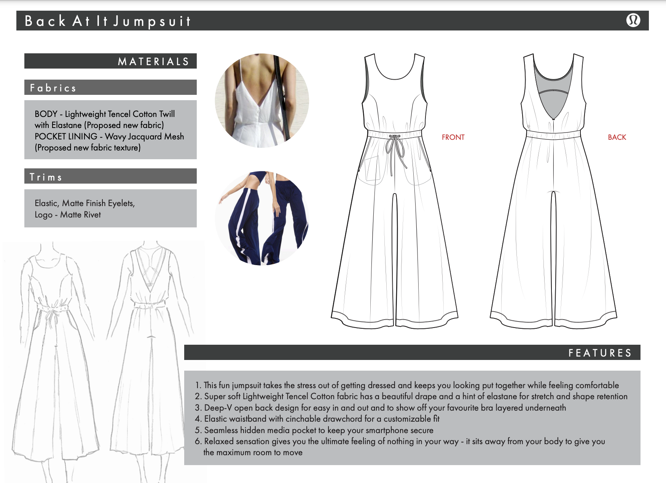
Task: Open the navy track pants photo
Action: (x=262, y=218)
